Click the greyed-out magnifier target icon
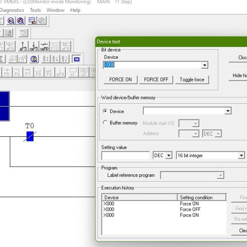The image size is (247, 247). tap(42, 21)
